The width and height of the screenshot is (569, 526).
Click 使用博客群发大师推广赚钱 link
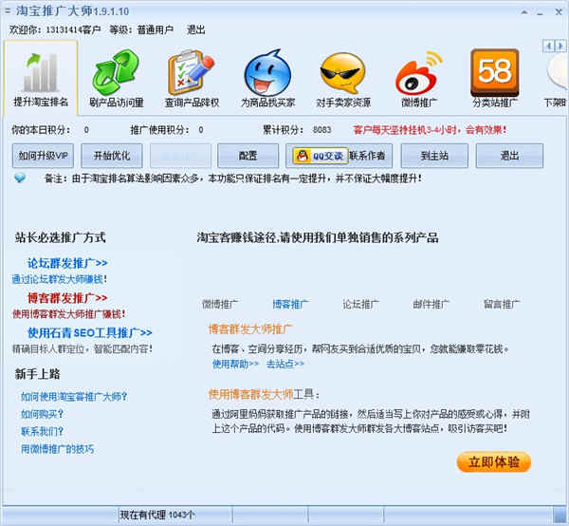click(68, 314)
